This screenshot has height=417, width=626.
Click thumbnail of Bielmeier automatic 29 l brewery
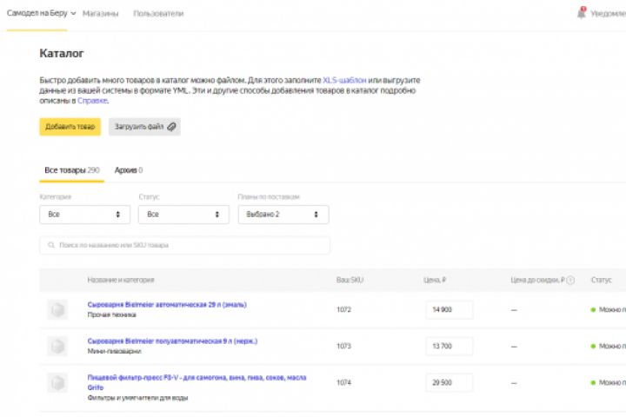click(57, 309)
